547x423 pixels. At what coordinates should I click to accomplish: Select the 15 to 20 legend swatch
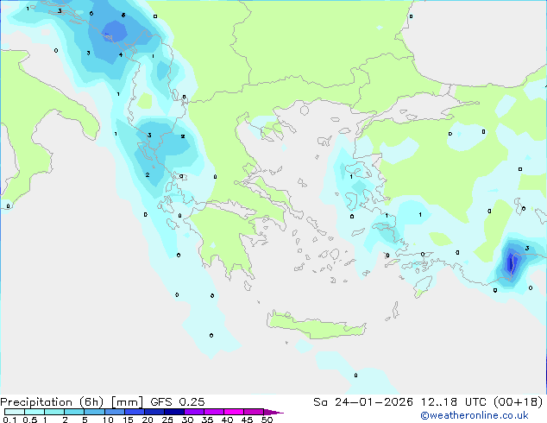[135, 412]
